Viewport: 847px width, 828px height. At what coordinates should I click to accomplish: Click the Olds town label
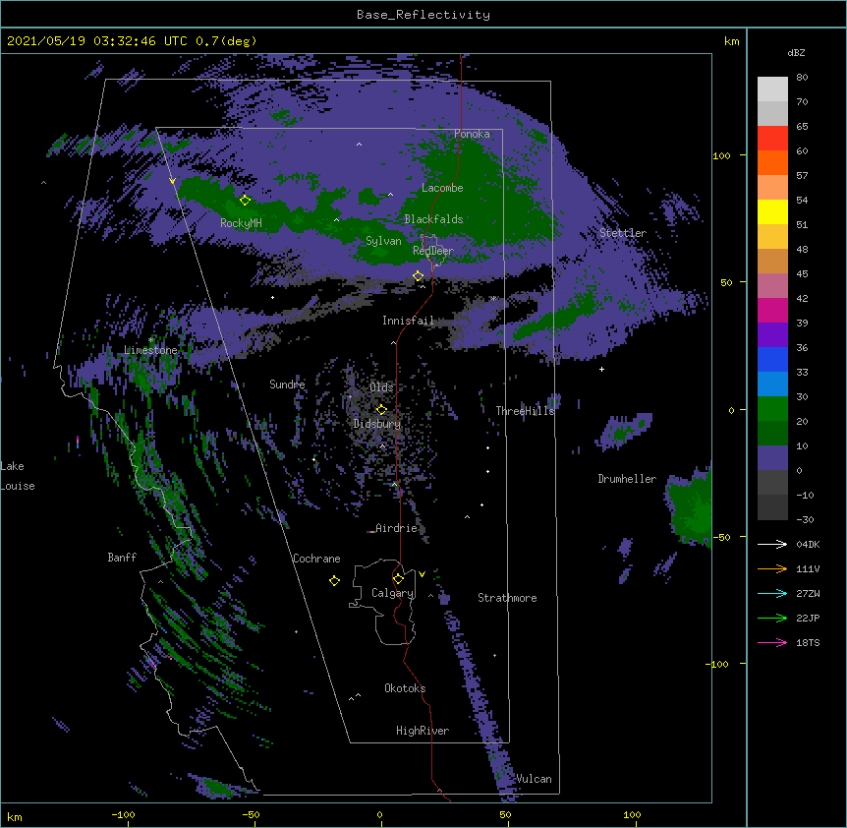[381, 387]
